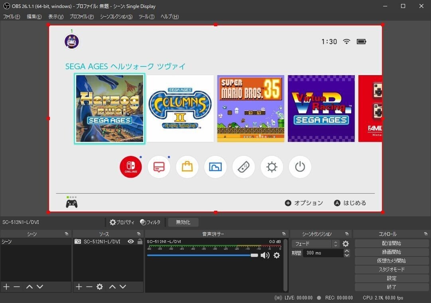
Task: Click the gamepad controller status icon
Action: click(72, 204)
